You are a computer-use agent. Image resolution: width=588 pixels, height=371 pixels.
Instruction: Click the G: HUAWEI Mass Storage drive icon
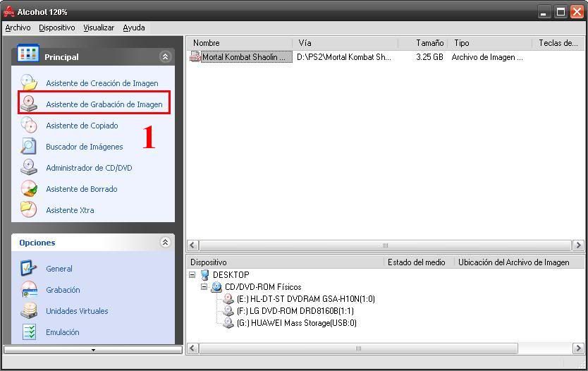pos(228,323)
